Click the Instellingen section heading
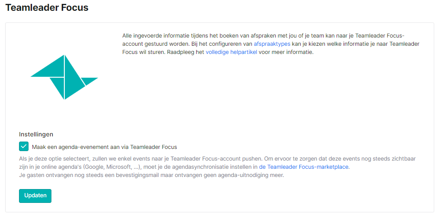The width and height of the screenshot is (442, 221). tap(36, 134)
